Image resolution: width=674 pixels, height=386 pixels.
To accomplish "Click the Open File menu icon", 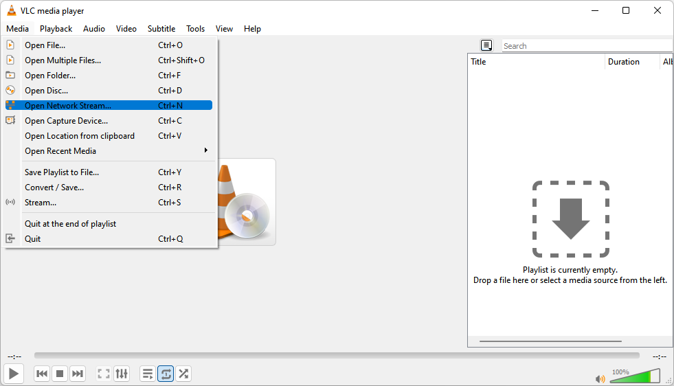I will 10,45.
